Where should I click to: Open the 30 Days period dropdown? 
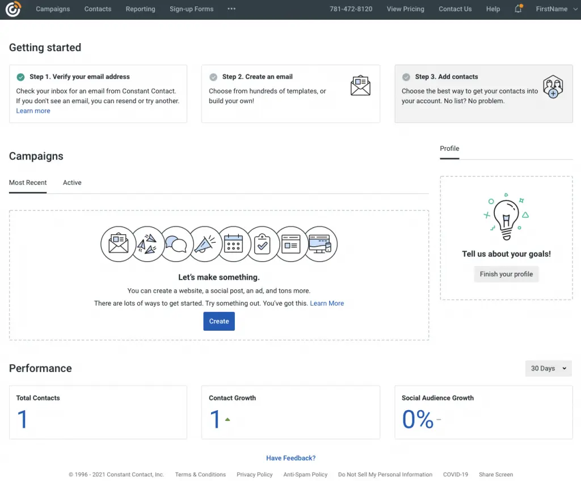[549, 368]
